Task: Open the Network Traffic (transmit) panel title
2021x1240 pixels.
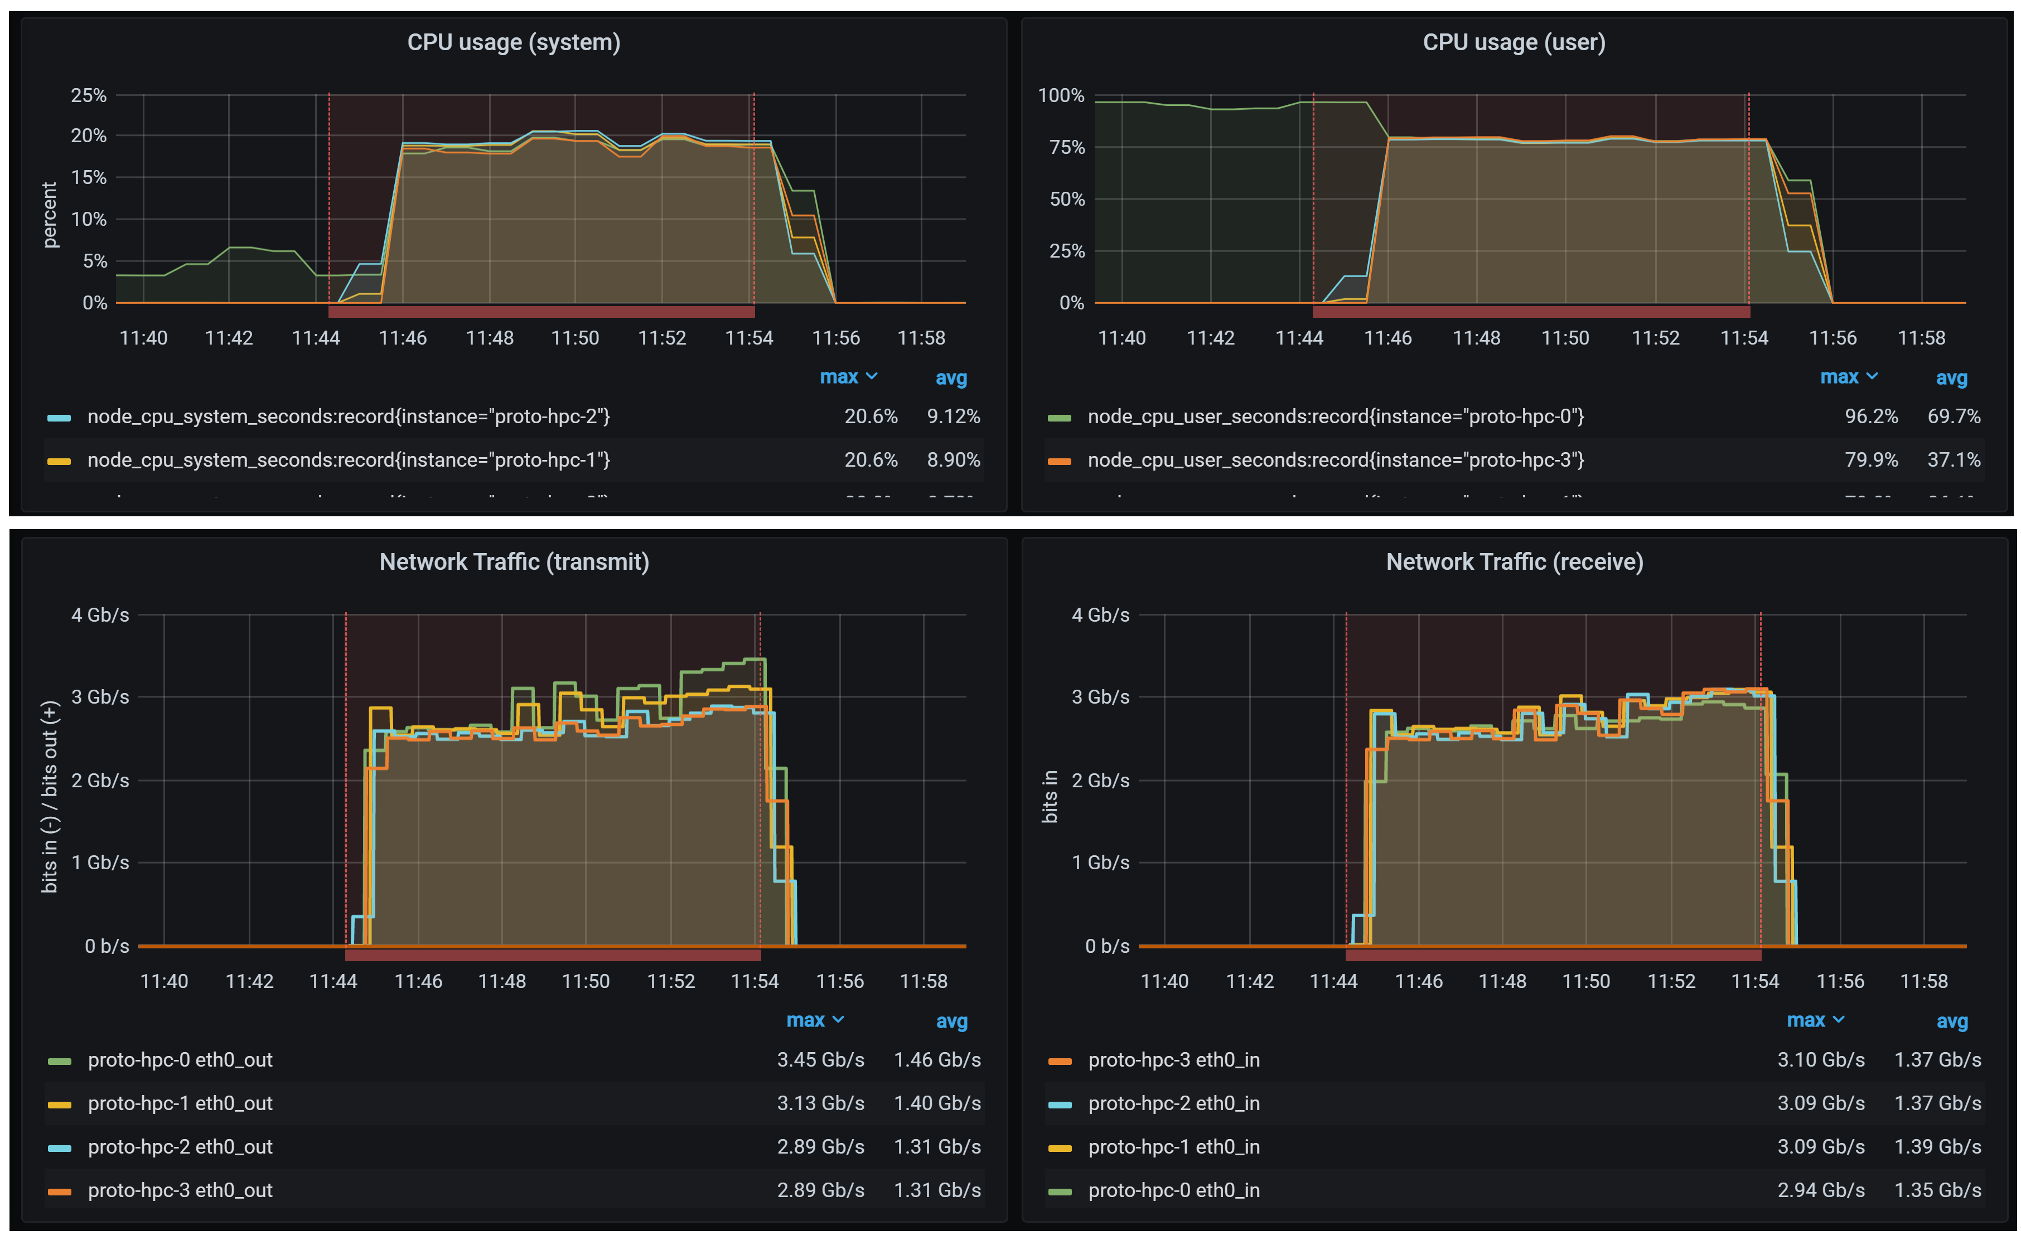Action: point(514,562)
